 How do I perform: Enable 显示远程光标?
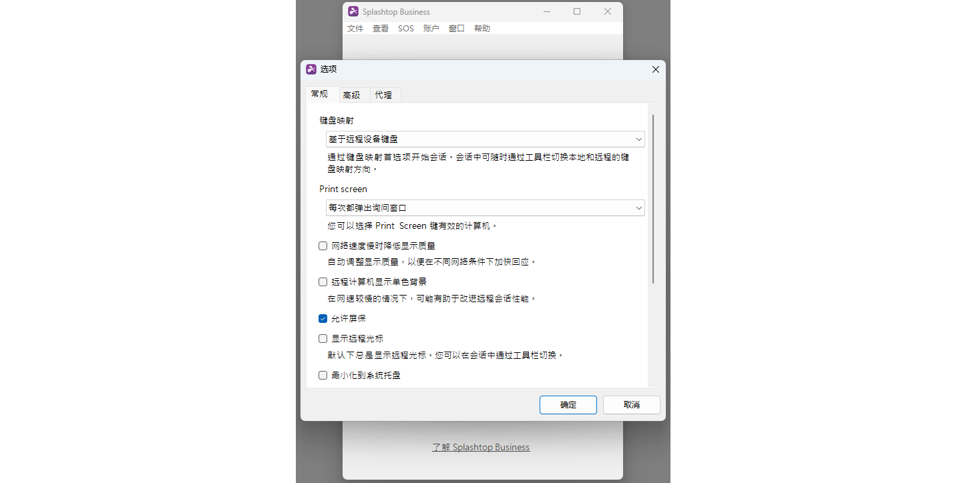(x=323, y=338)
